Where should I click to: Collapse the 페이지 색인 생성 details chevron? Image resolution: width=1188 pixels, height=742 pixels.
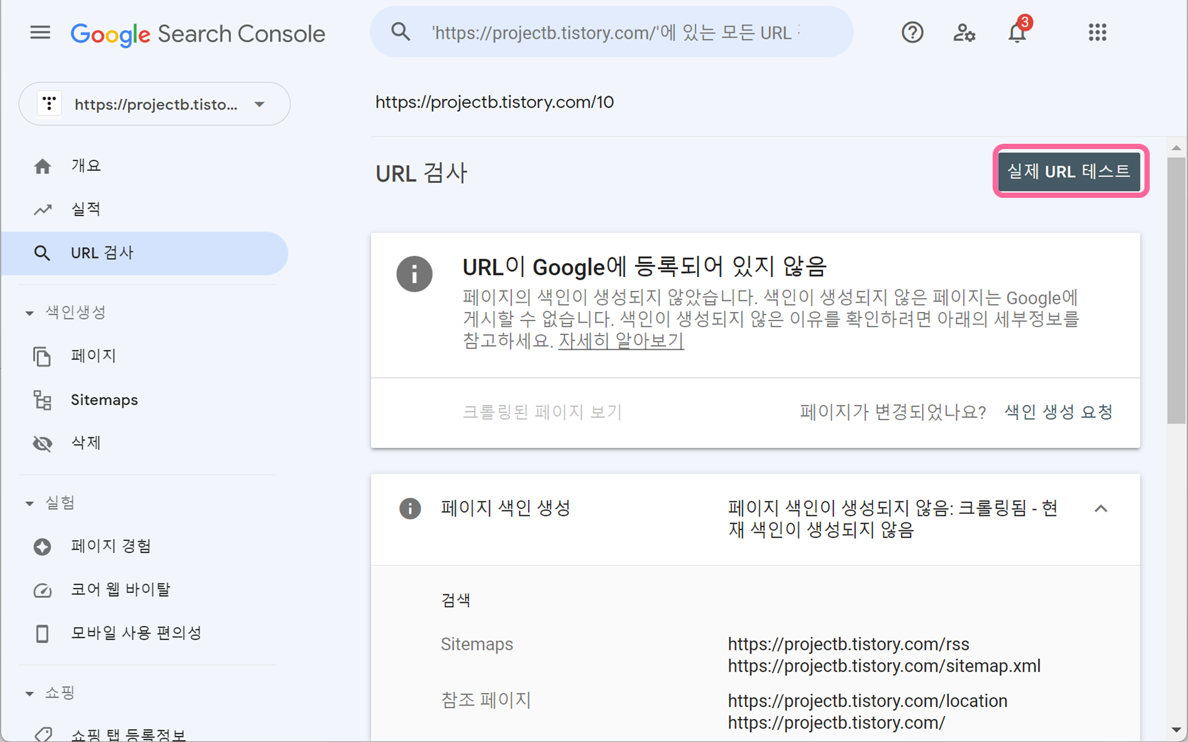click(x=1101, y=509)
